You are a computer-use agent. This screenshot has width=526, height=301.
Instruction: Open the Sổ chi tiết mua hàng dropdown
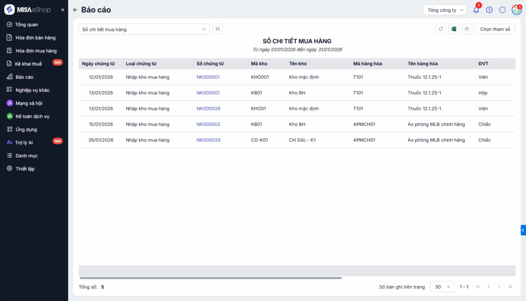click(x=144, y=29)
